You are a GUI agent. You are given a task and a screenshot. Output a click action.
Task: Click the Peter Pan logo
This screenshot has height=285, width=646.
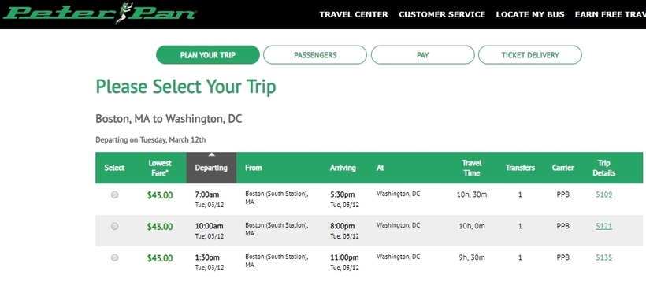(99, 13)
